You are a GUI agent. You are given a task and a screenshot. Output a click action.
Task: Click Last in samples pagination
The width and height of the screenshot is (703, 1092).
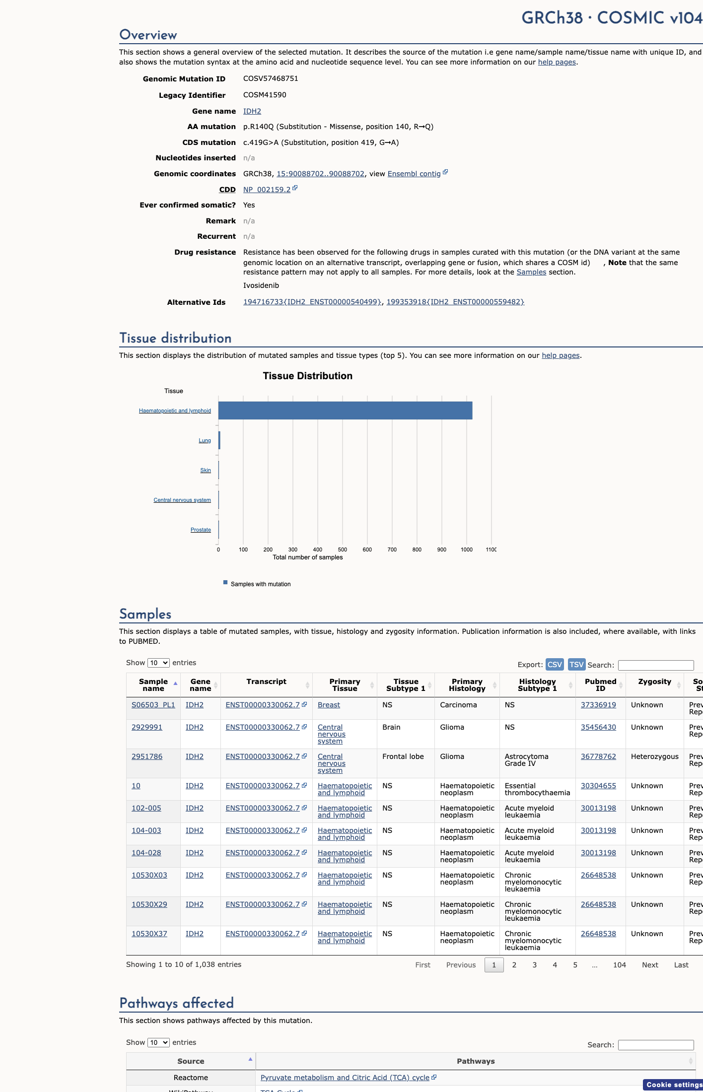(x=681, y=965)
